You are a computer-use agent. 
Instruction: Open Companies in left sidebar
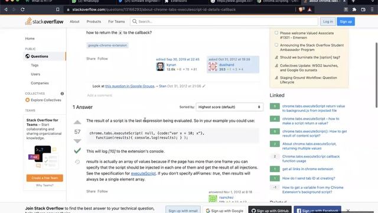pos(40,83)
